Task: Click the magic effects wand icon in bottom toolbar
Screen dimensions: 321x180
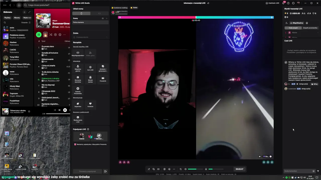Action: point(148,169)
